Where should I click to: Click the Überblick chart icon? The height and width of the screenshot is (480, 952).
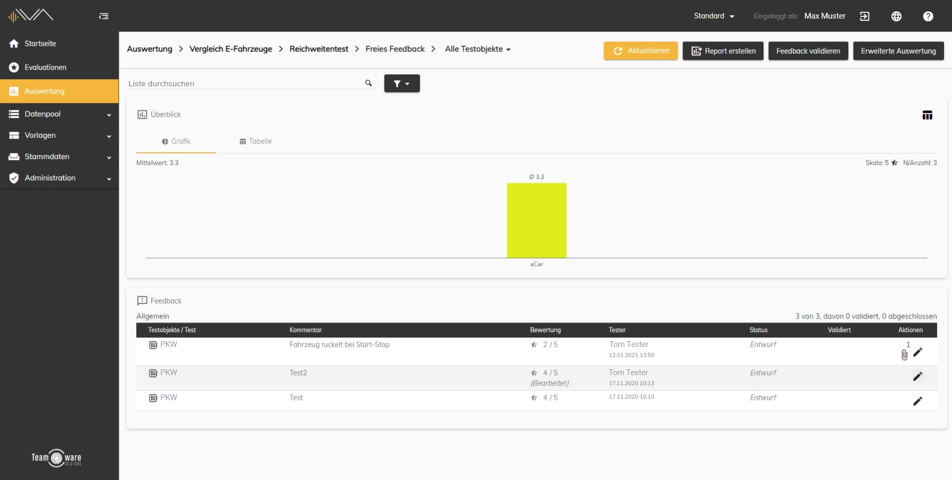142,114
